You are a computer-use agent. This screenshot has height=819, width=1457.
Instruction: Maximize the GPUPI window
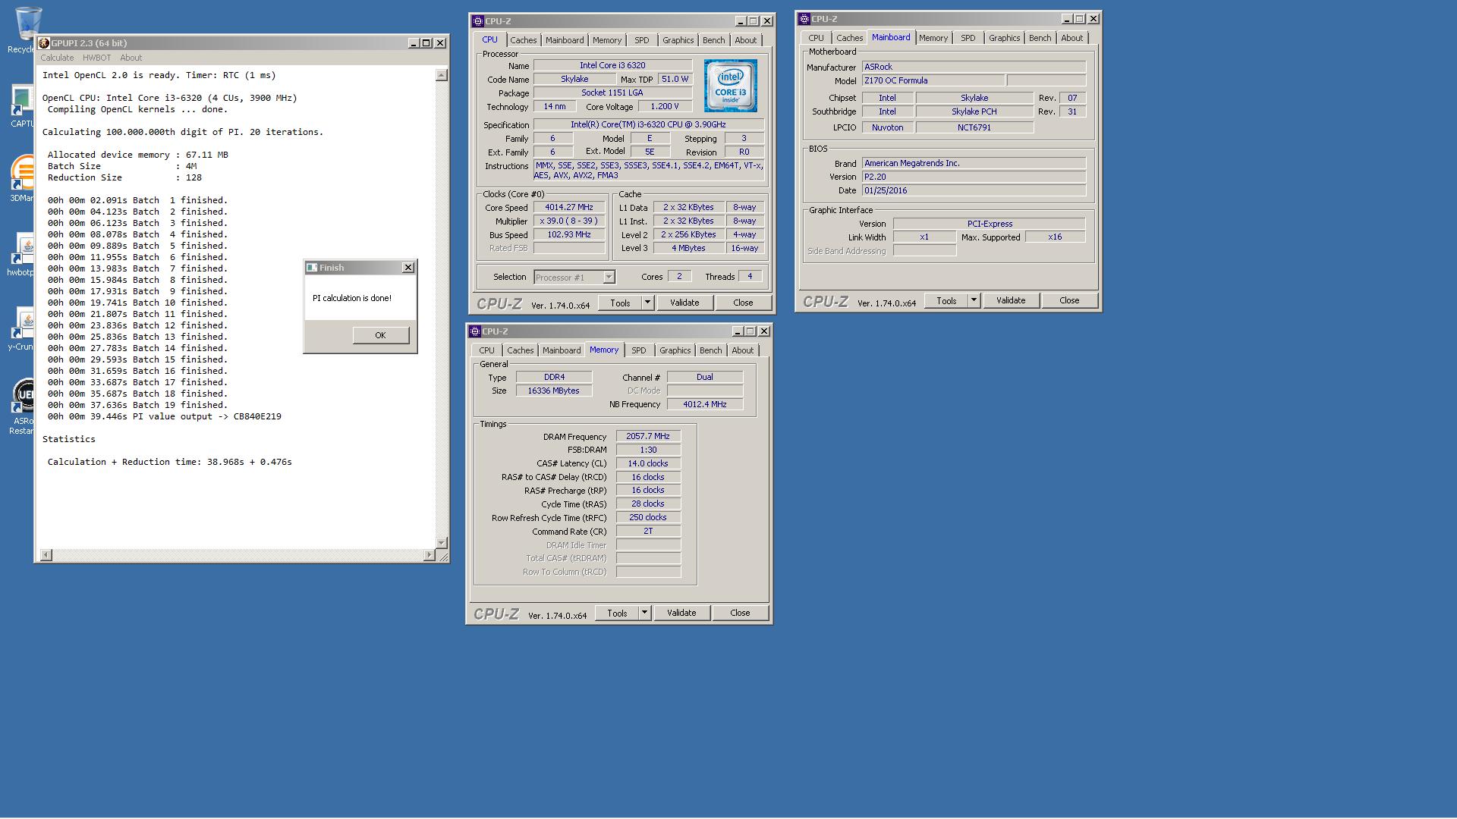pyautogui.click(x=426, y=43)
